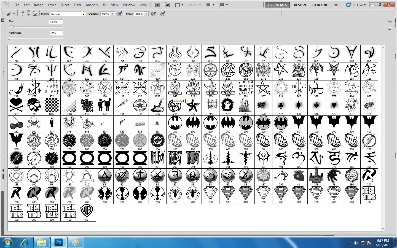Select the checkerboard brush 1032
The width and height of the screenshot is (397, 248).
coord(52,107)
